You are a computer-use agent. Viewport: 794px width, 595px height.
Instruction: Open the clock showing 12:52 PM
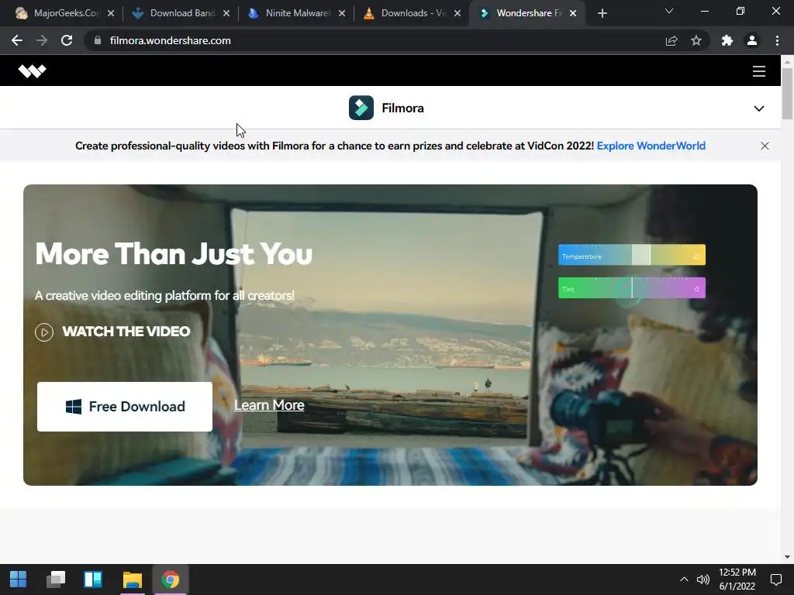coord(737,580)
